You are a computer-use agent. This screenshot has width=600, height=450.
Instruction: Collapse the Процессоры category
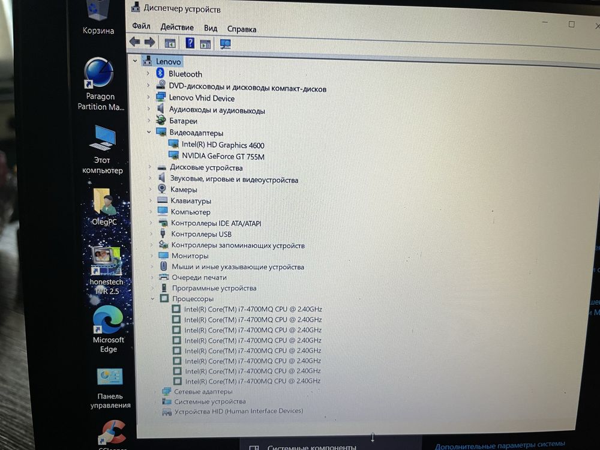pos(152,298)
